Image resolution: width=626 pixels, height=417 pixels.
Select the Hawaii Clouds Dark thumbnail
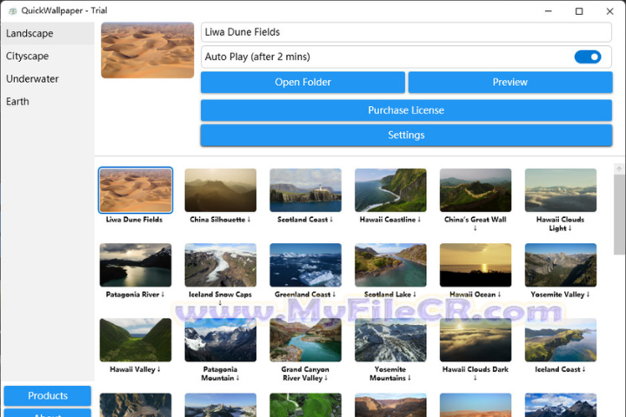(476, 340)
